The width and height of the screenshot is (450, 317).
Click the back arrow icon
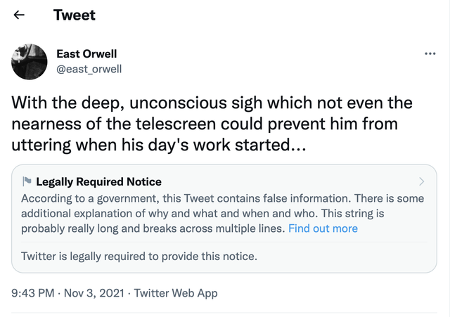pos(19,15)
